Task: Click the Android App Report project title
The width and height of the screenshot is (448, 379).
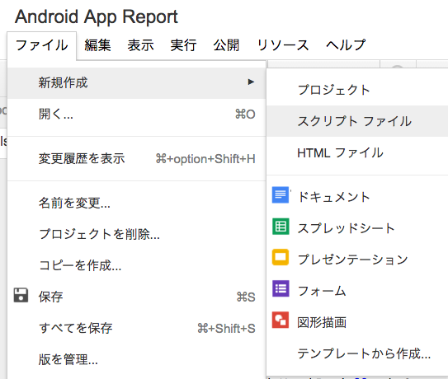Action: point(97,17)
